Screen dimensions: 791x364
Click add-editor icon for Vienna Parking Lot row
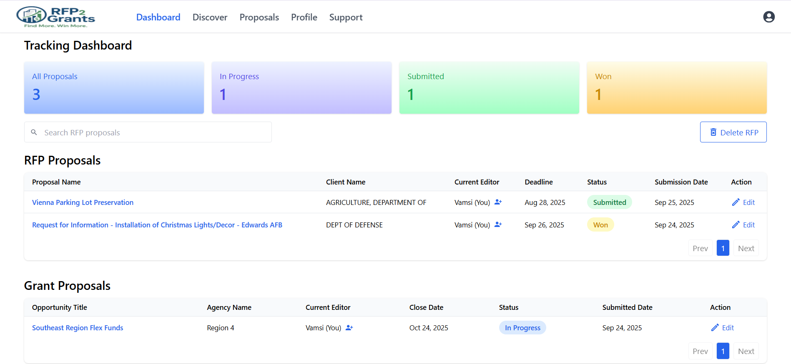498,202
